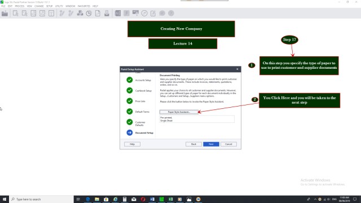Image resolution: width=361 pixels, height=203 pixels.
Task: Click the compass circle toolbar icon
Action: pyautogui.click(x=144, y=14)
